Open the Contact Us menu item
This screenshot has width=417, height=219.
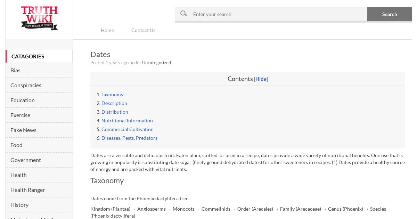(x=143, y=30)
